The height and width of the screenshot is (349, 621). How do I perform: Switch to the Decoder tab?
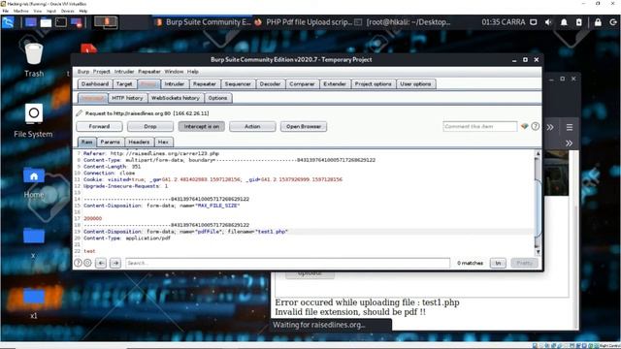(270, 84)
